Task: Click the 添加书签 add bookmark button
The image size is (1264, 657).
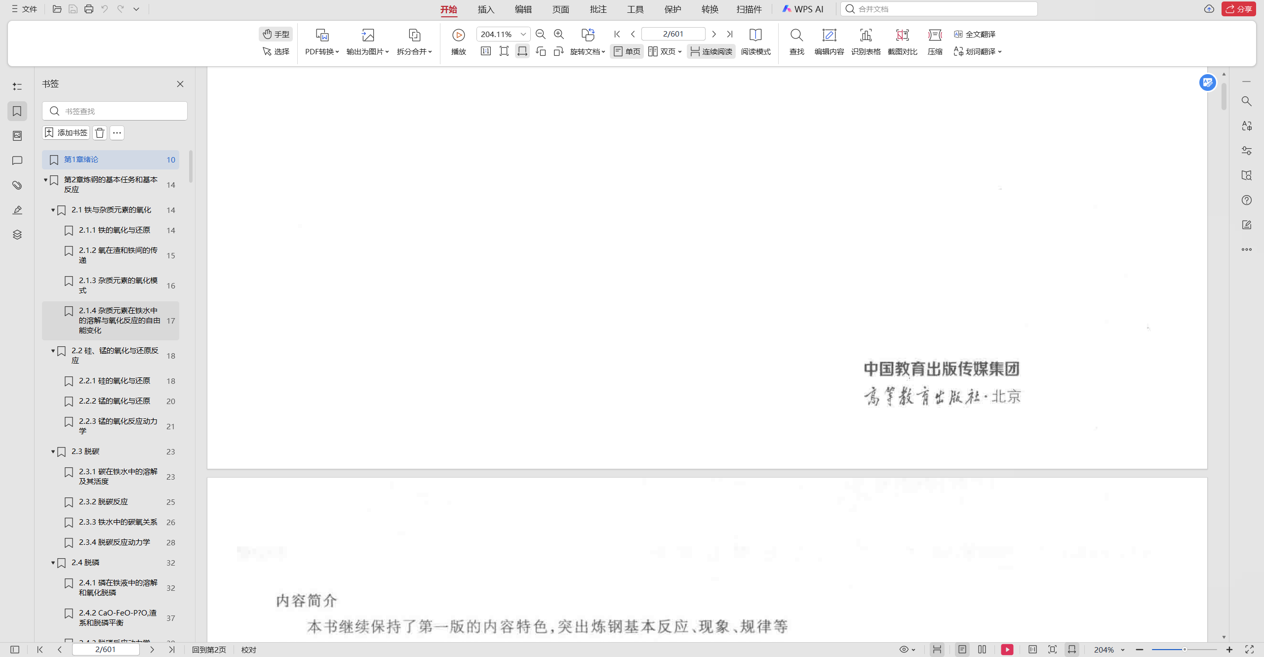Action: [x=66, y=133]
